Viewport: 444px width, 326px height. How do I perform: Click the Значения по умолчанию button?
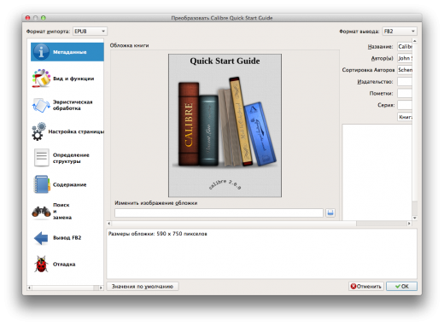pyautogui.click(x=143, y=286)
